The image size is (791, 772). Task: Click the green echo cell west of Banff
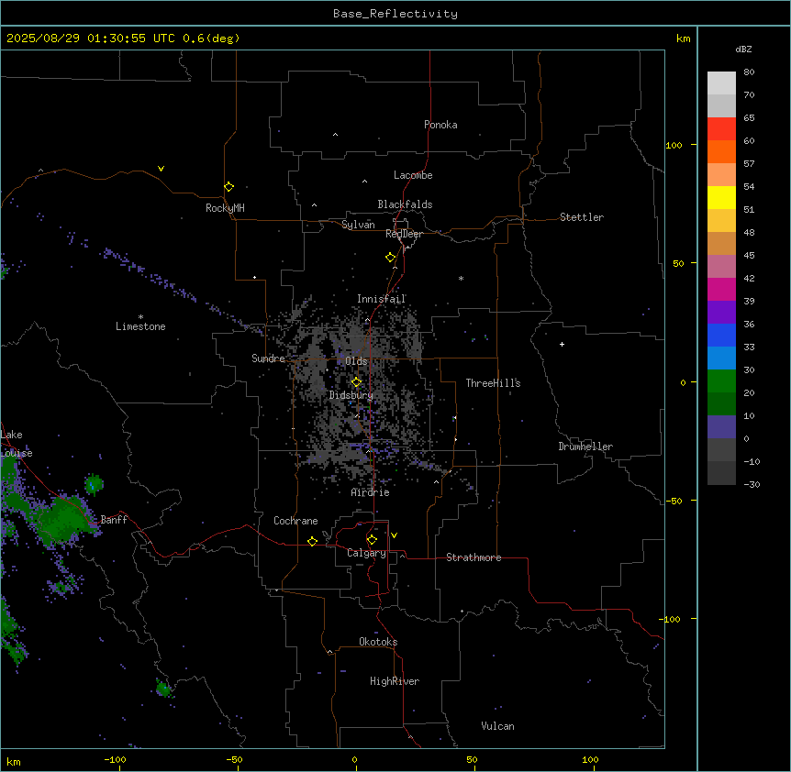click(x=63, y=519)
